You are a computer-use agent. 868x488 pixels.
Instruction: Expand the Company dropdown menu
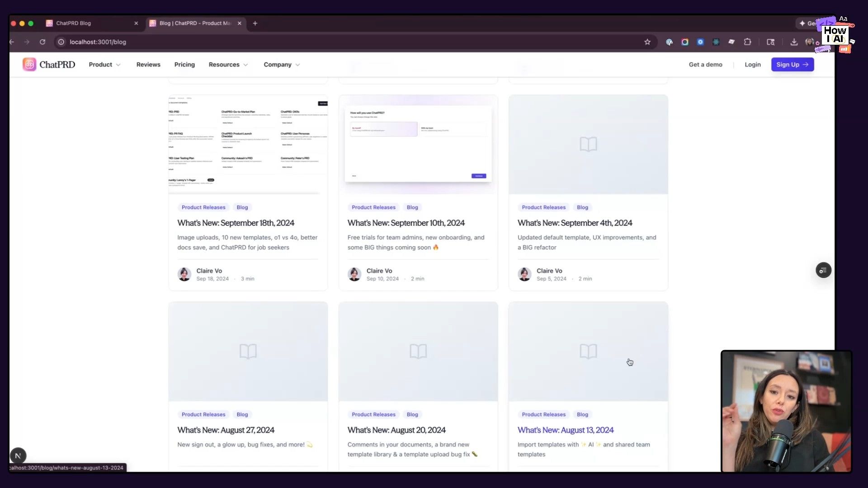(x=282, y=65)
